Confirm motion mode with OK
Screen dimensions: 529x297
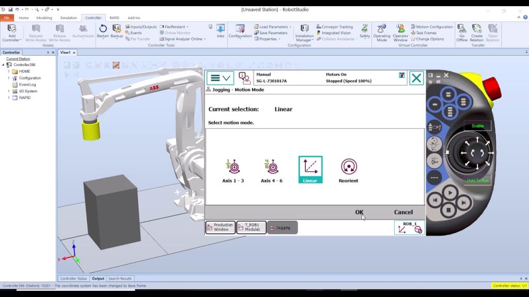(x=359, y=212)
